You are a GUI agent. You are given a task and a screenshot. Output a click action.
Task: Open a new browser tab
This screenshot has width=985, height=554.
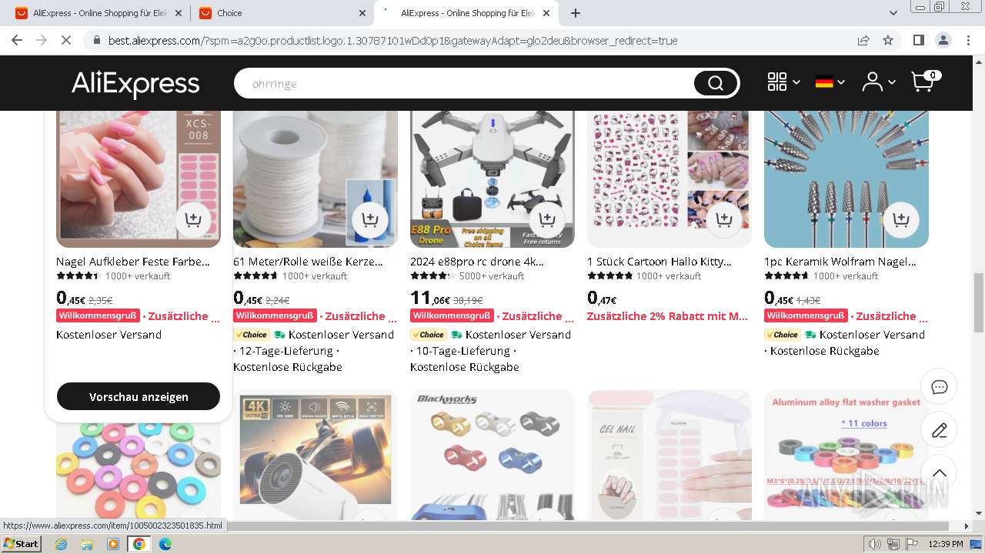pyautogui.click(x=575, y=13)
